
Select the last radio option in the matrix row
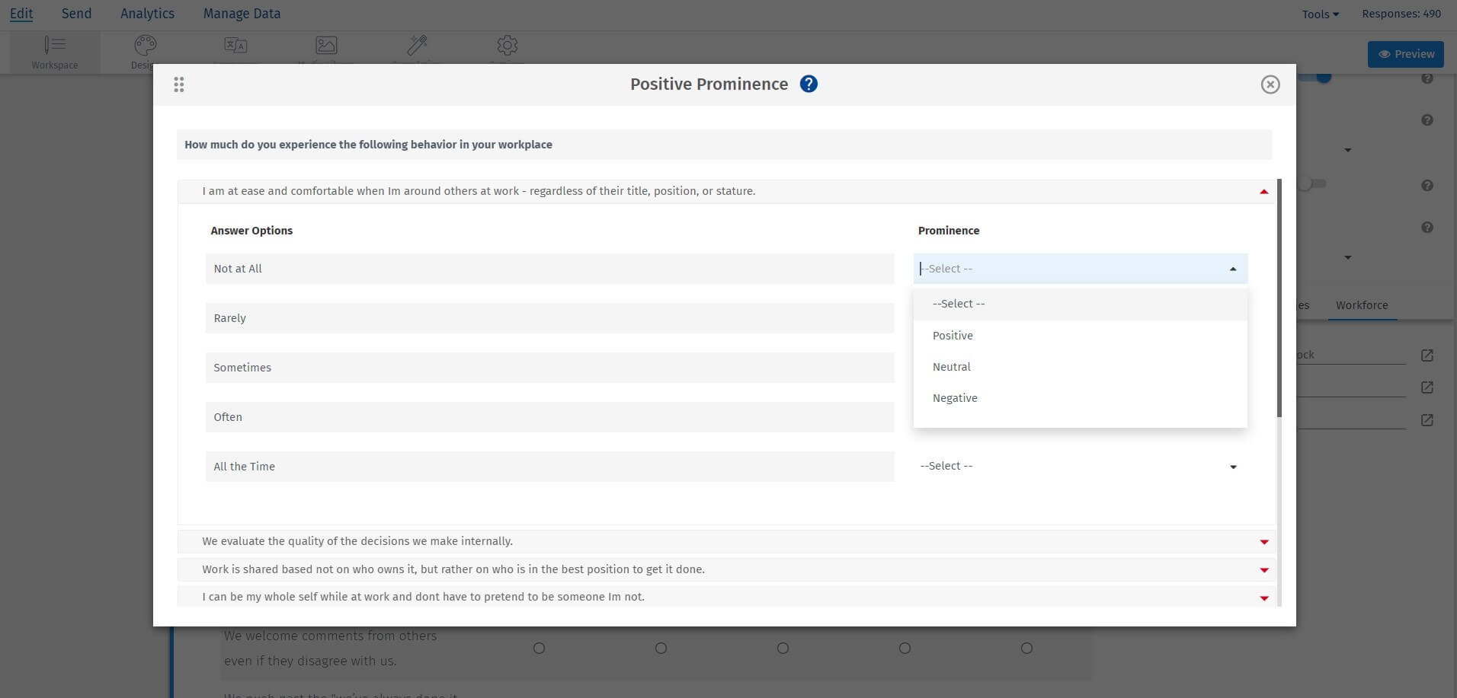1026,648
